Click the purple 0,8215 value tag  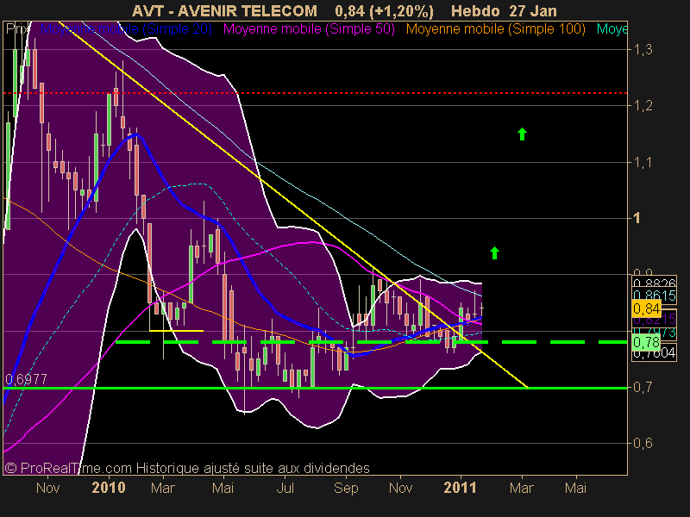coord(654,319)
